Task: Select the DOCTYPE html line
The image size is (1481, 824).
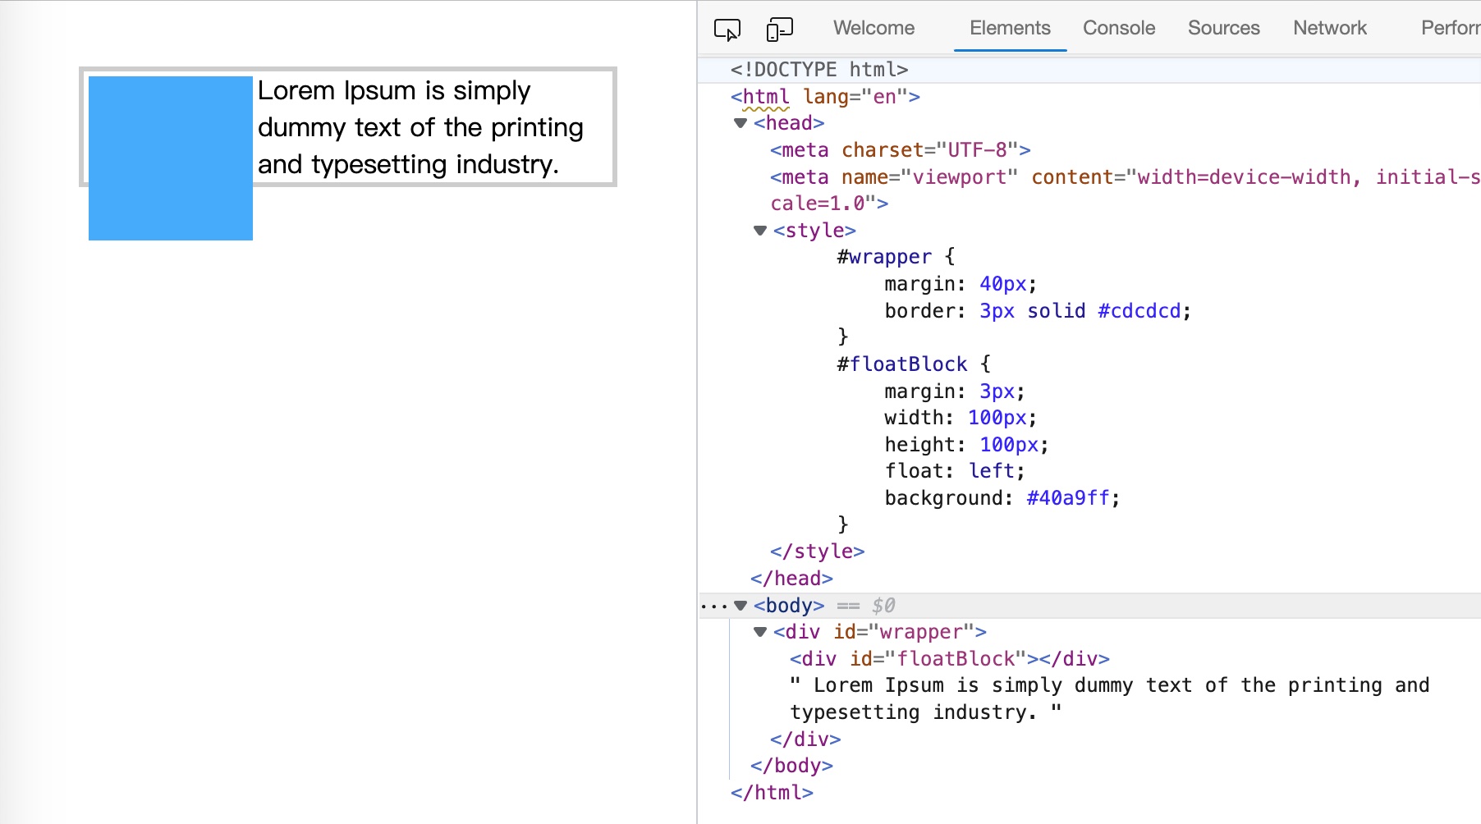Action: click(818, 70)
